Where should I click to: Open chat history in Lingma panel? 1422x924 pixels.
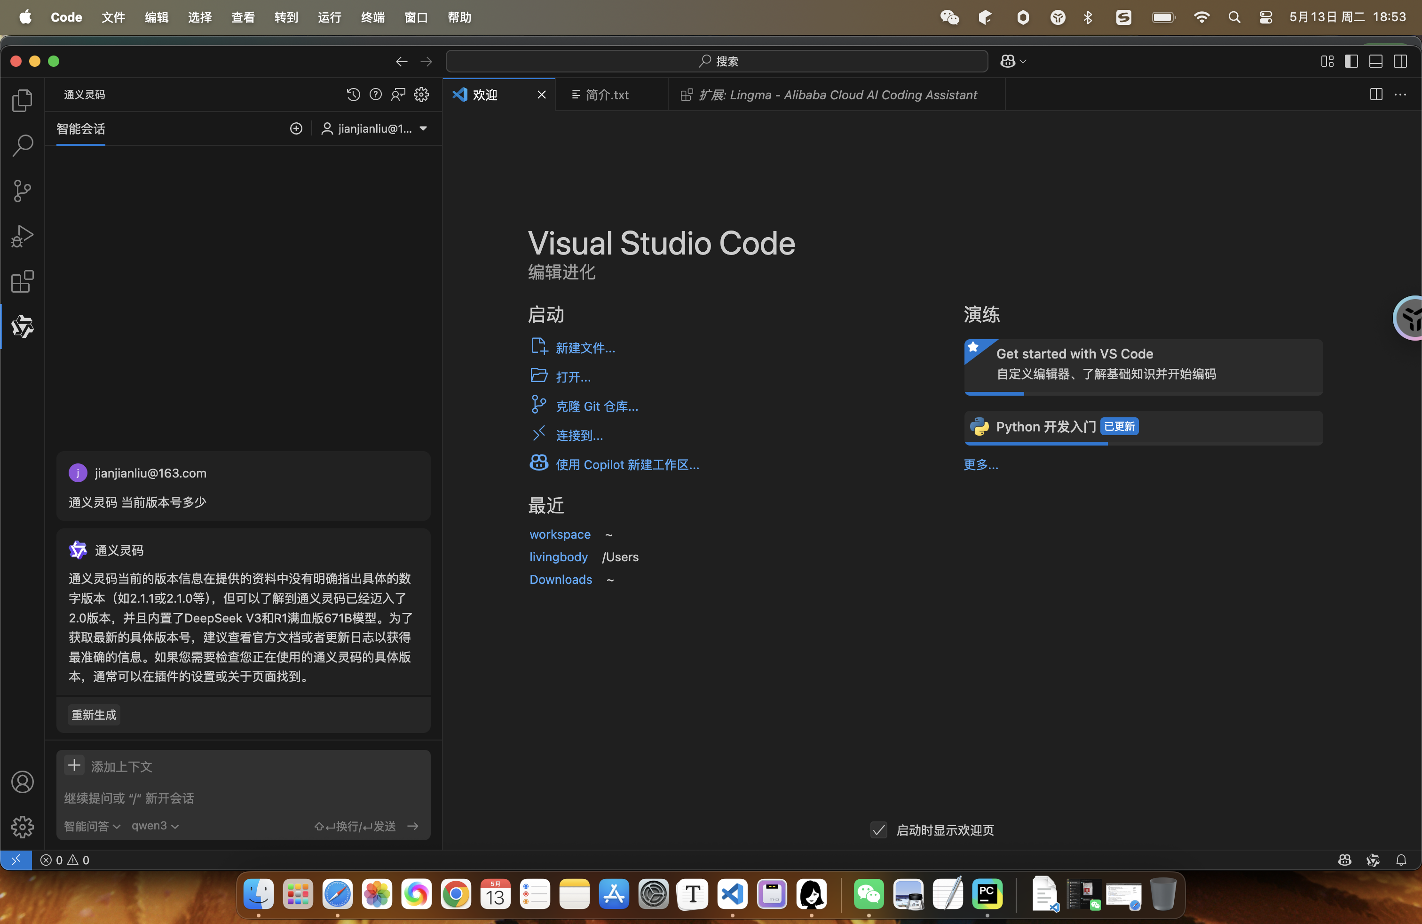click(353, 95)
